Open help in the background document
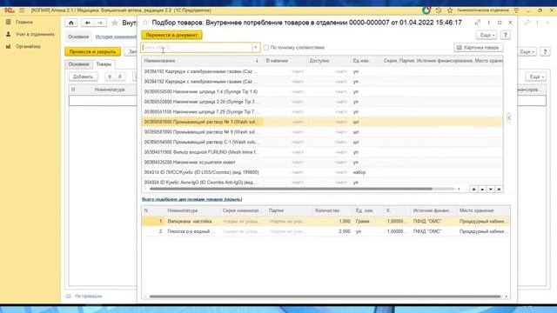This screenshot has height=313, width=557. (x=545, y=52)
